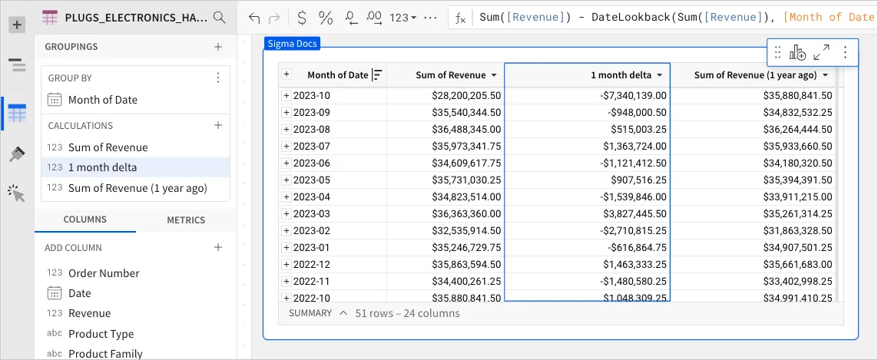Open the table element more options menu
Image resolution: width=878 pixels, height=360 pixels.
[x=845, y=53]
